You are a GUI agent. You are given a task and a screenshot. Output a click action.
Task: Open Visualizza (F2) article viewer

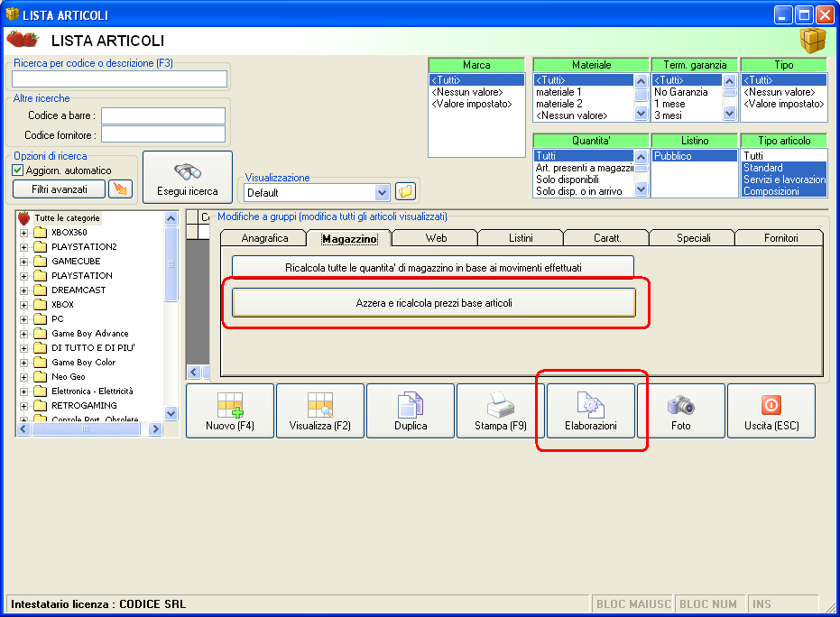click(x=319, y=410)
